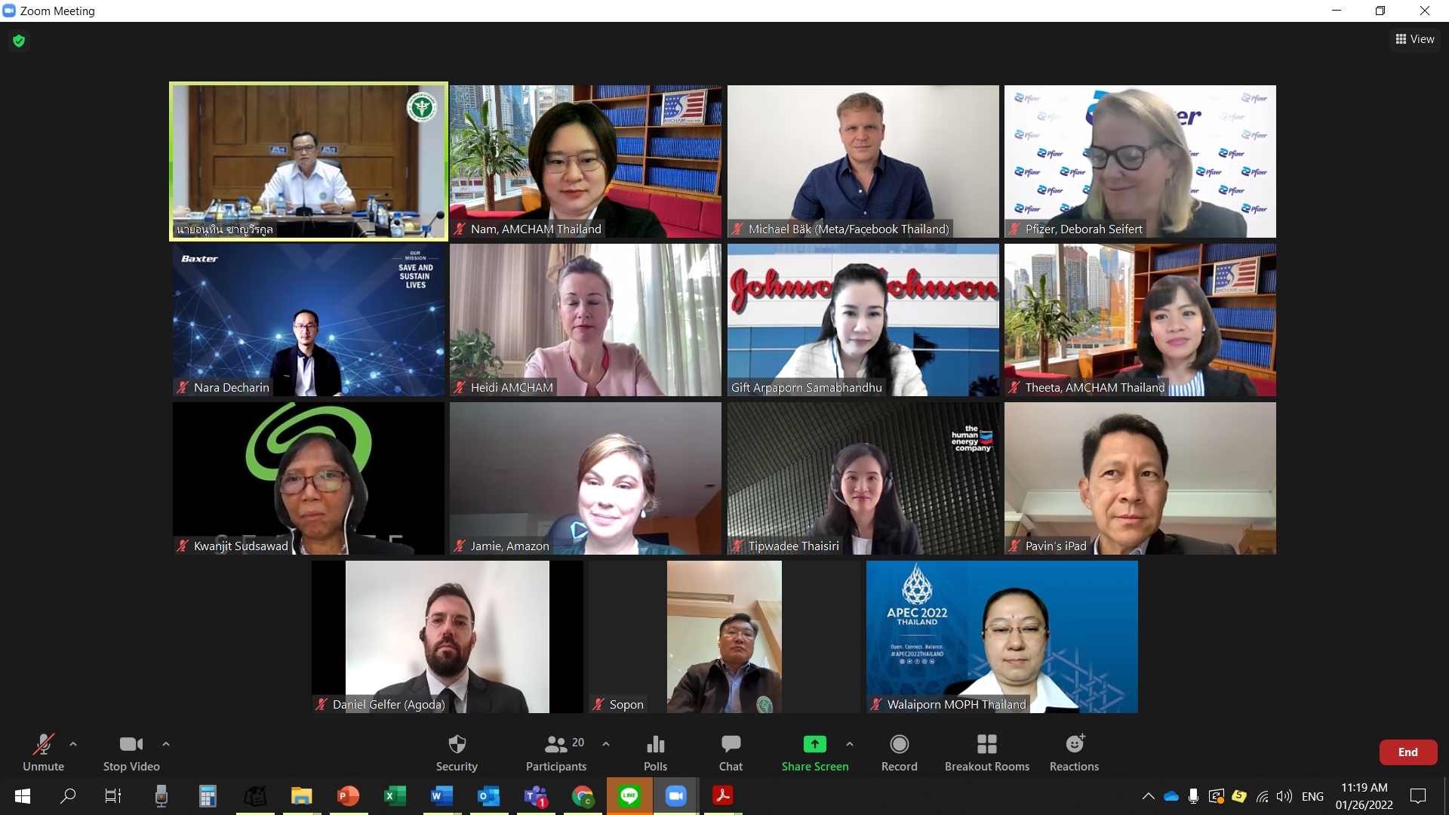The width and height of the screenshot is (1449, 815).
Task: Switch to Word in the taskbar
Action: (x=441, y=796)
